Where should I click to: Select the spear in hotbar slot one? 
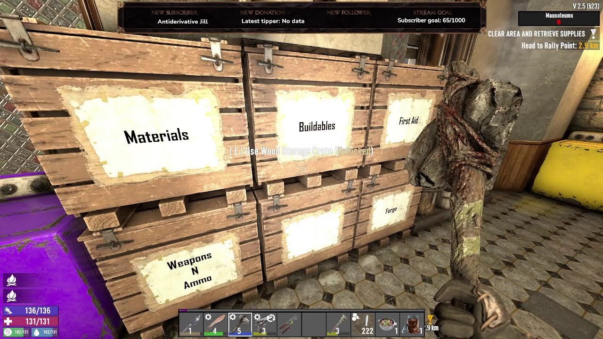click(191, 324)
